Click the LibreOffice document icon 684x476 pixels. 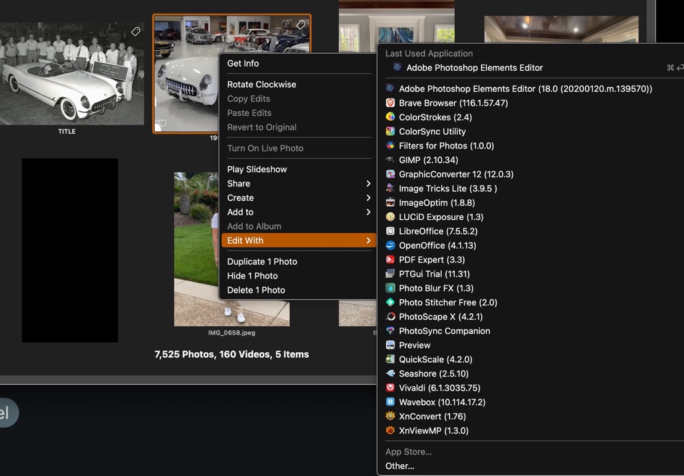click(390, 231)
